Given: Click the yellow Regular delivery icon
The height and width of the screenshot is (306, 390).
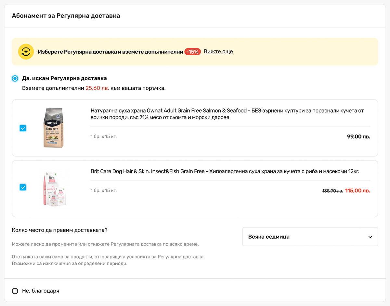Looking at the screenshot, I should (26, 52).
